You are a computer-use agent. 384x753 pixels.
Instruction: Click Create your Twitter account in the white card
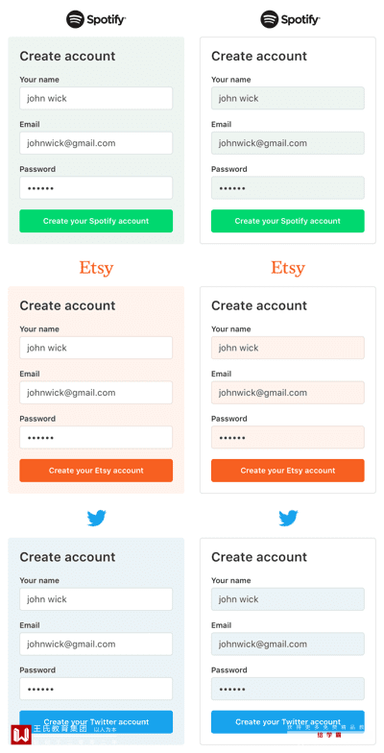pyautogui.click(x=288, y=722)
